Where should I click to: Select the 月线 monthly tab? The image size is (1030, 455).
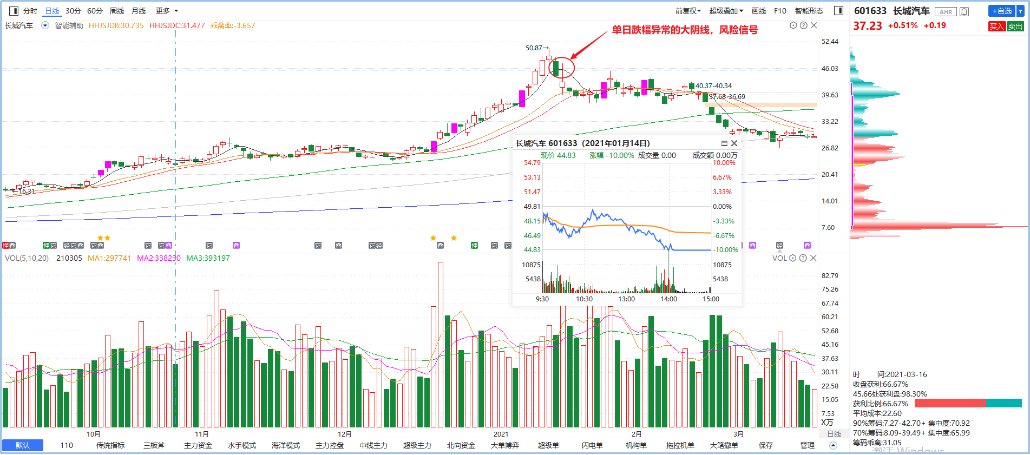tap(139, 11)
